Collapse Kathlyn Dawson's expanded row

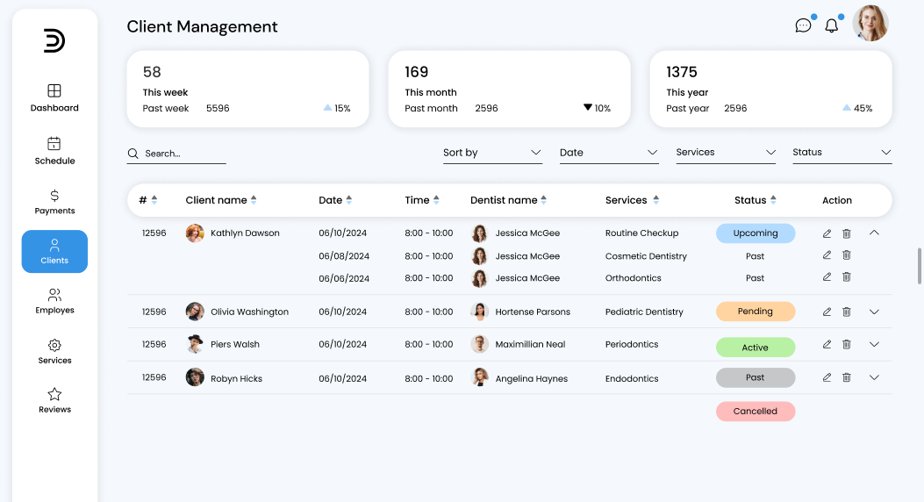coord(874,233)
